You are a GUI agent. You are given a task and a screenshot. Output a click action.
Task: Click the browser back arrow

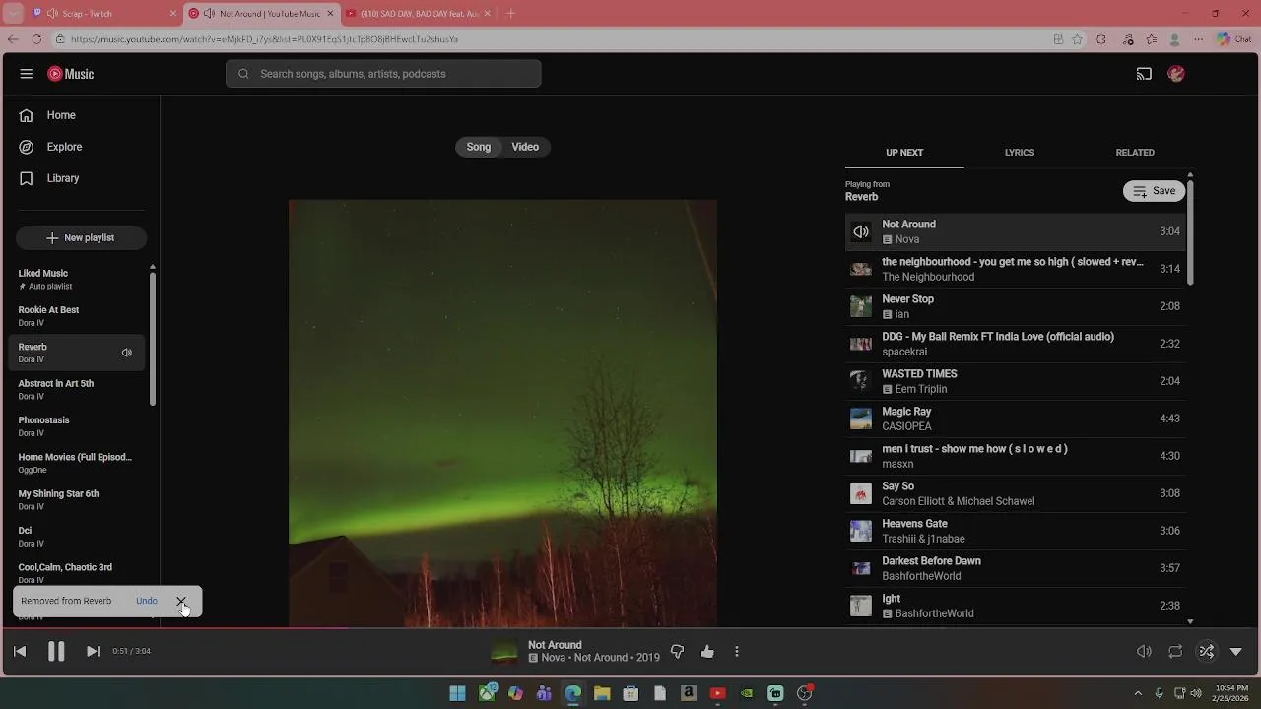pyautogui.click(x=13, y=39)
